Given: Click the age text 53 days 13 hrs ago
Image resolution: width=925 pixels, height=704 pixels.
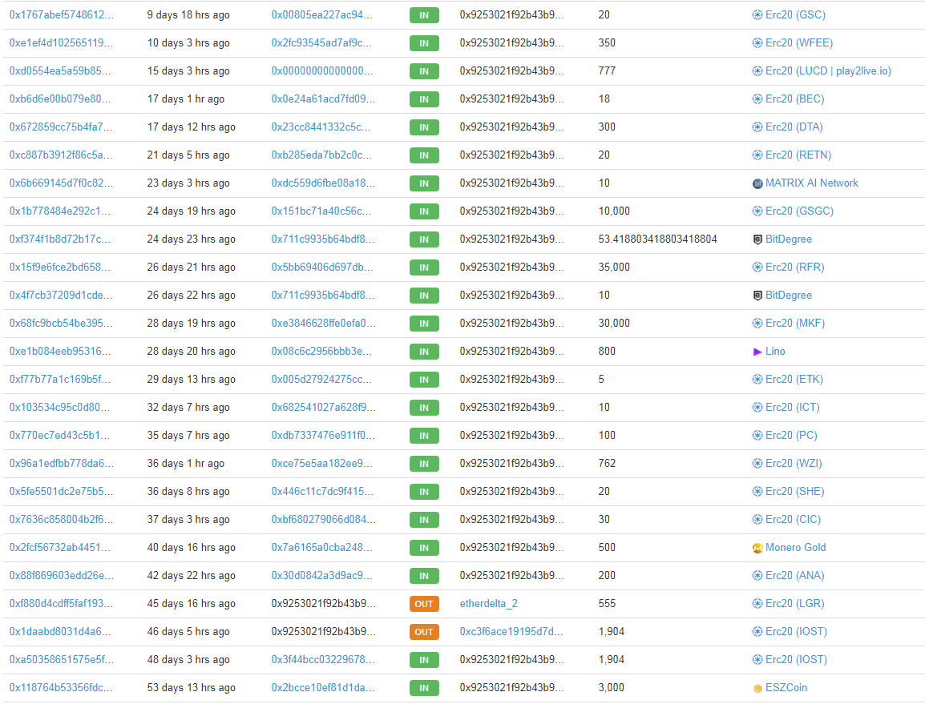Looking at the screenshot, I should (191, 687).
